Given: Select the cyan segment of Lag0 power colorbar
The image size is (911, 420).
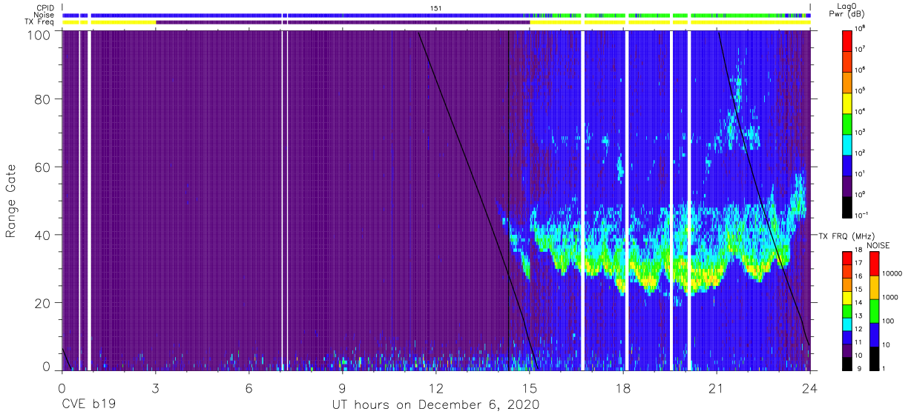Looking at the screenshot, I should pyautogui.click(x=847, y=144).
